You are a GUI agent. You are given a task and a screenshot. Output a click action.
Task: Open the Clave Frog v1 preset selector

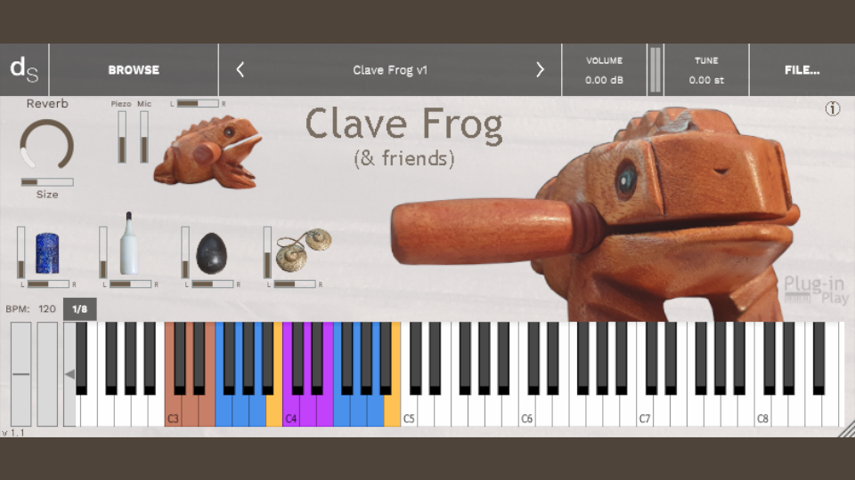[390, 70]
